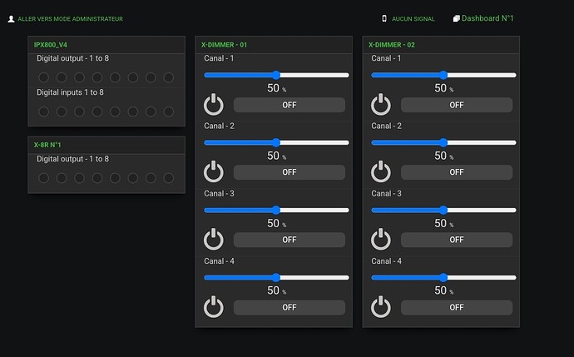Click 50 % value under X-DIMMER - 01 Canal - 1

click(277, 88)
